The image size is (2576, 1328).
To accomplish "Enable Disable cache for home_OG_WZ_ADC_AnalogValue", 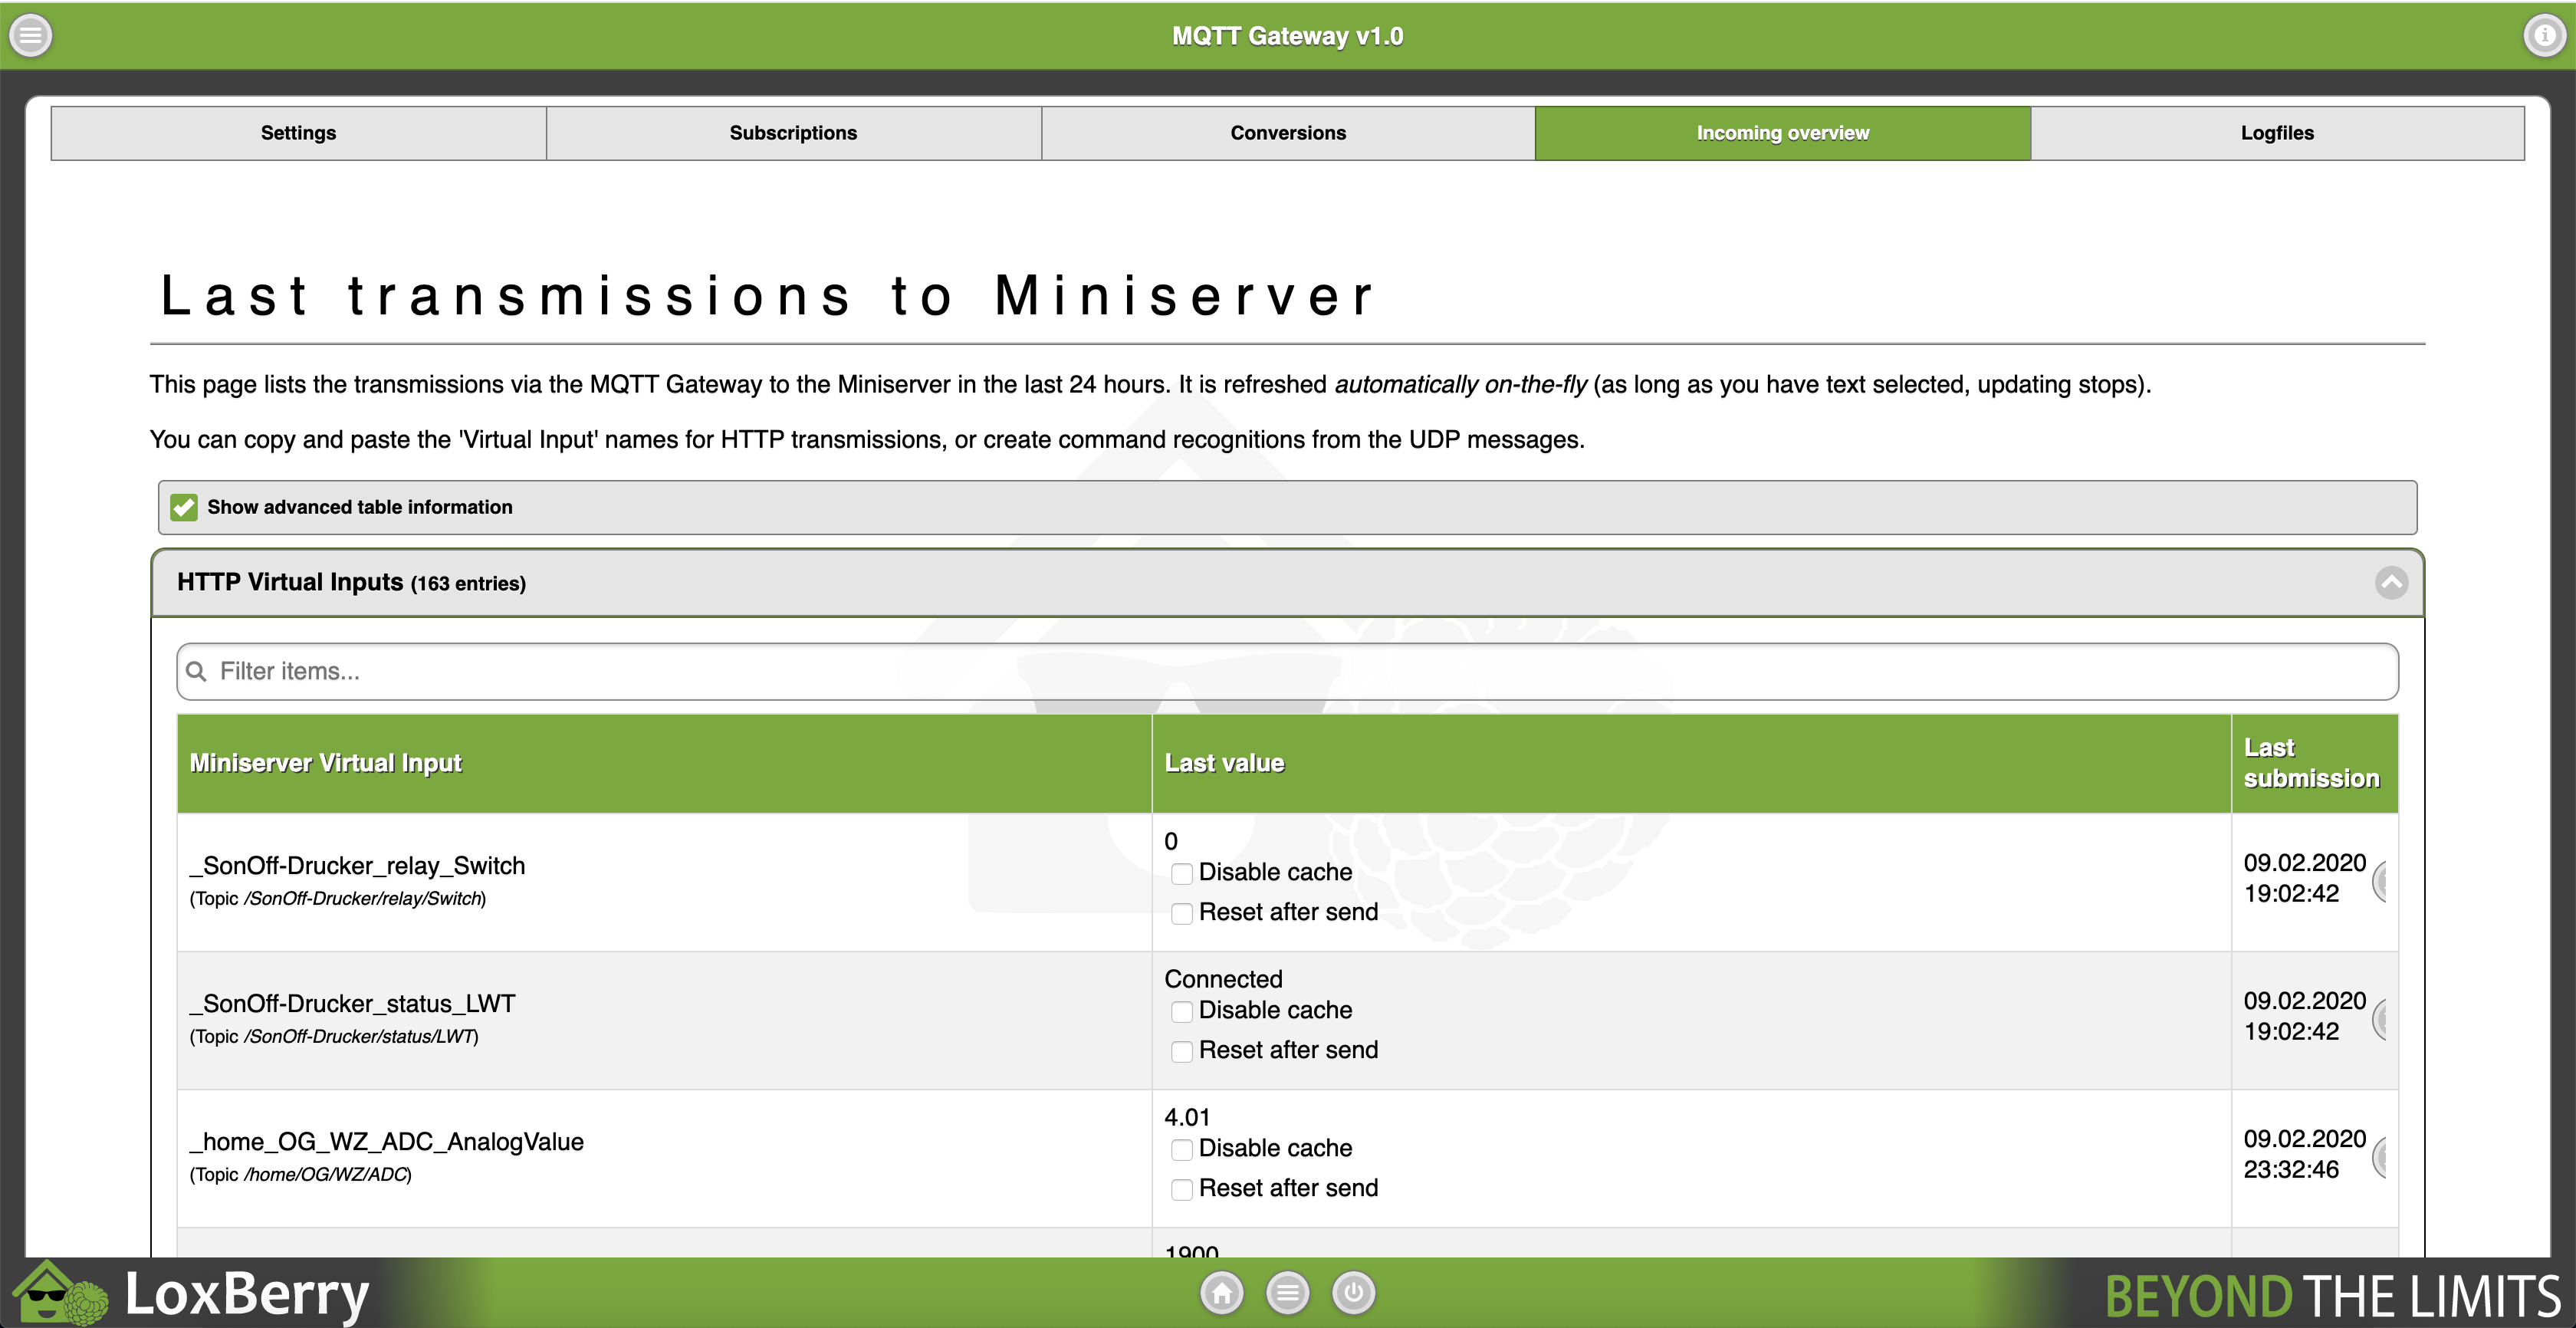I will (1182, 1149).
